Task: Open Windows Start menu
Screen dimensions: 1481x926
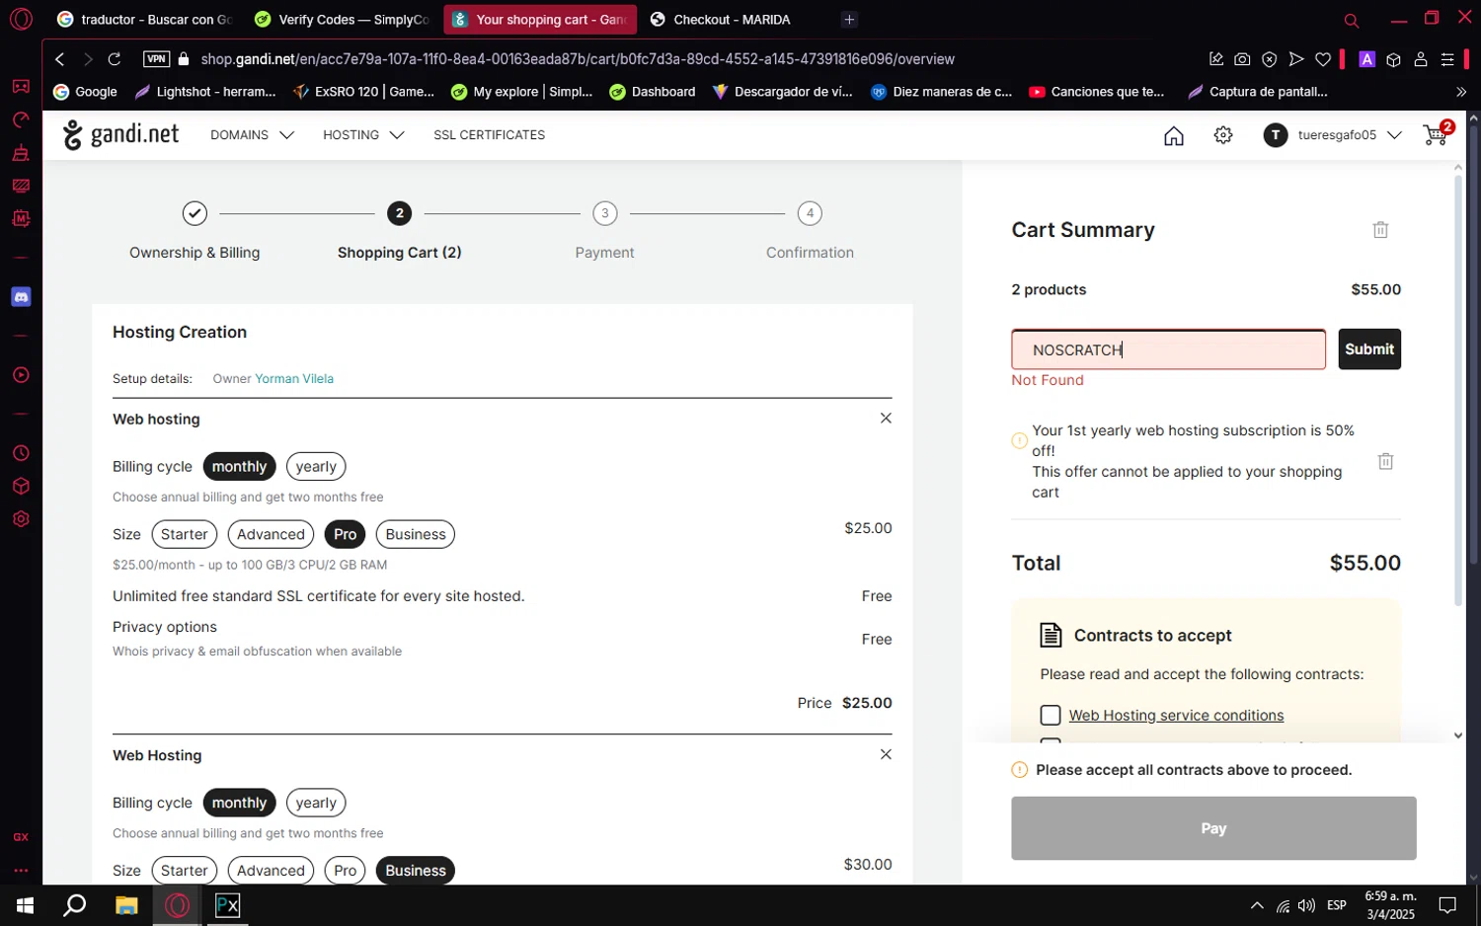Action: pyautogui.click(x=25, y=905)
